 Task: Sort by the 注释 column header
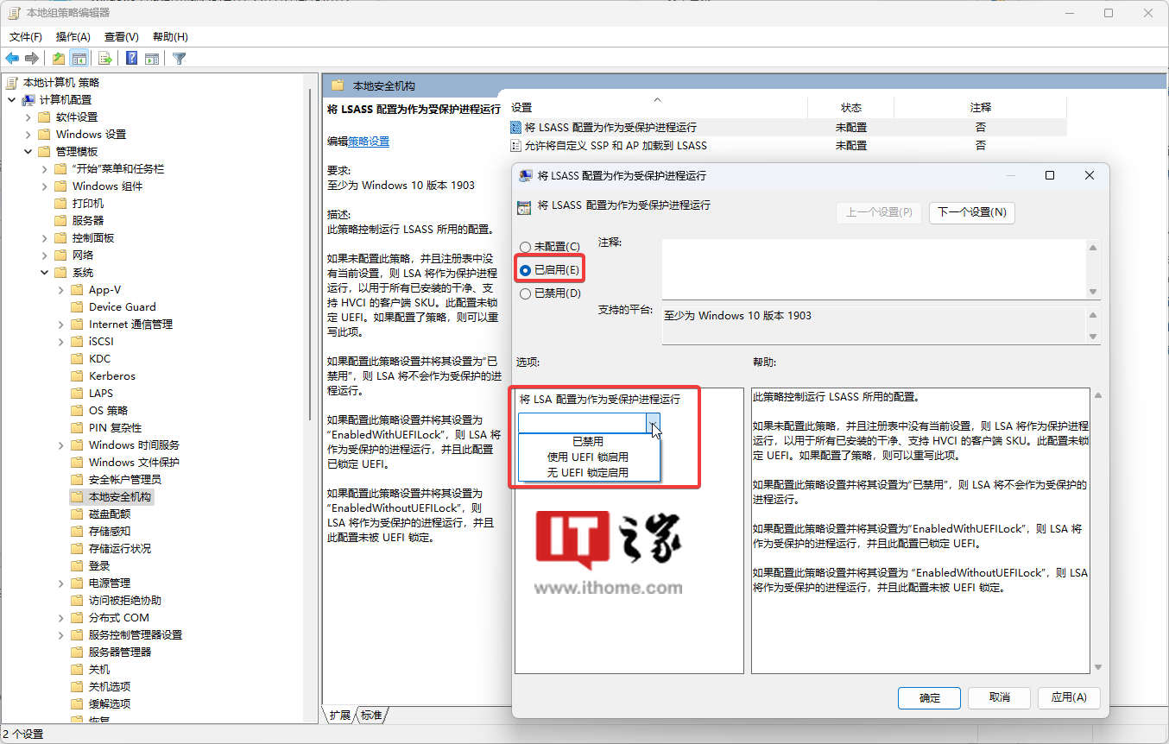click(x=981, y=108)
